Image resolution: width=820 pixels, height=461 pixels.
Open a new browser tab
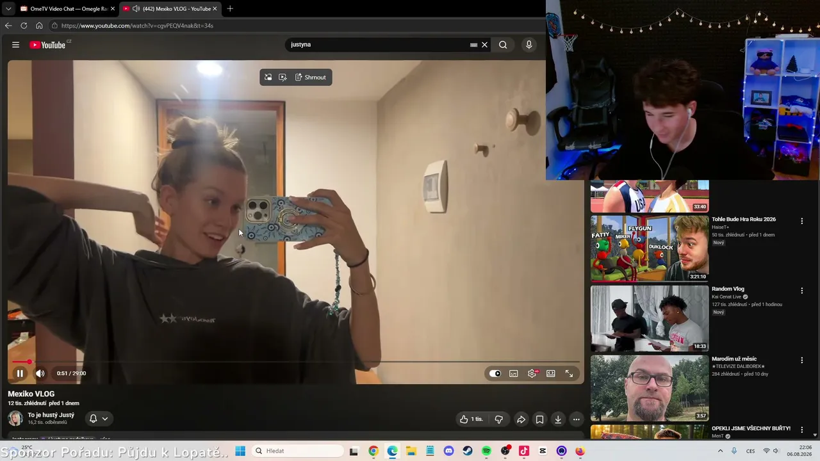click(230, 9)
